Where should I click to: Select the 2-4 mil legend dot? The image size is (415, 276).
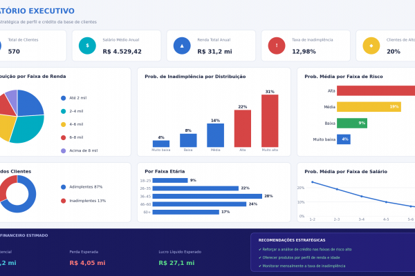[x=63, y=111]
